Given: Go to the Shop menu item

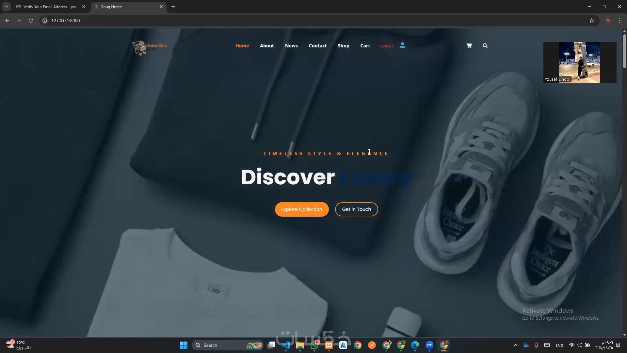Looking at the screenshot, I should pyautogui.click(x=343, y=46).
